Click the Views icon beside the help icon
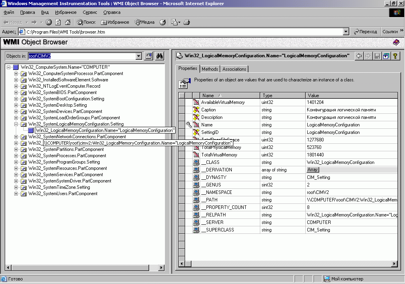 (x=386, y=56)
